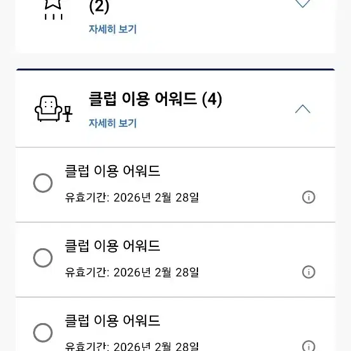Tap the second 클럽 이용 어워드 item title

click(x=112, y=246)
